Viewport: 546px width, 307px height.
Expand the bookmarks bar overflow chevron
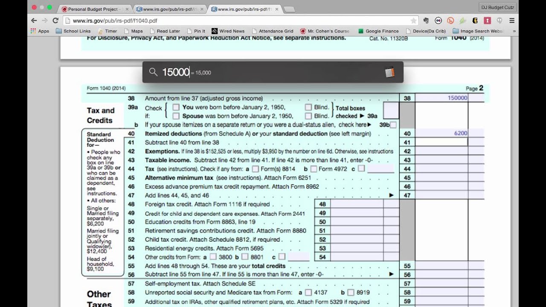514,31
